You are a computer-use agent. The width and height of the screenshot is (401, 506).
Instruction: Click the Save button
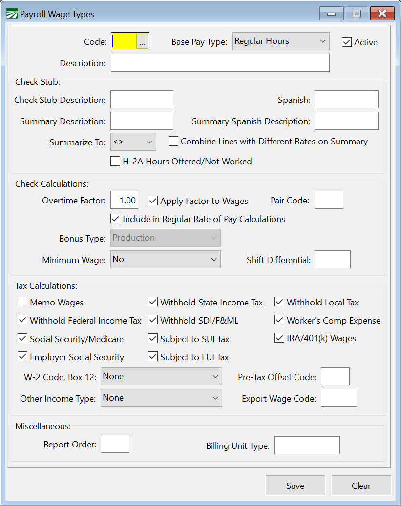pos(295,485)
